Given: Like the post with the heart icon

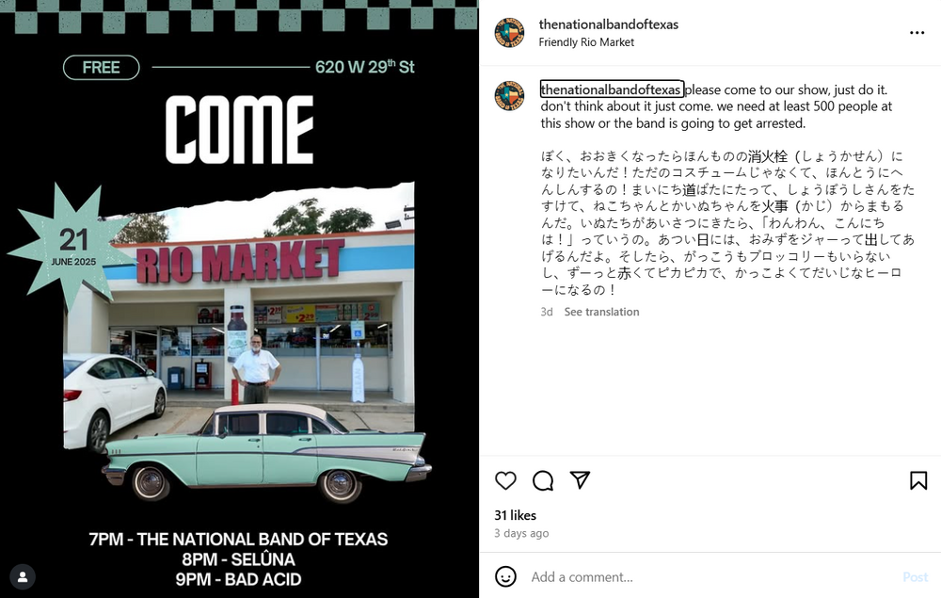Looking at the screenshot, I should [505, 480].
